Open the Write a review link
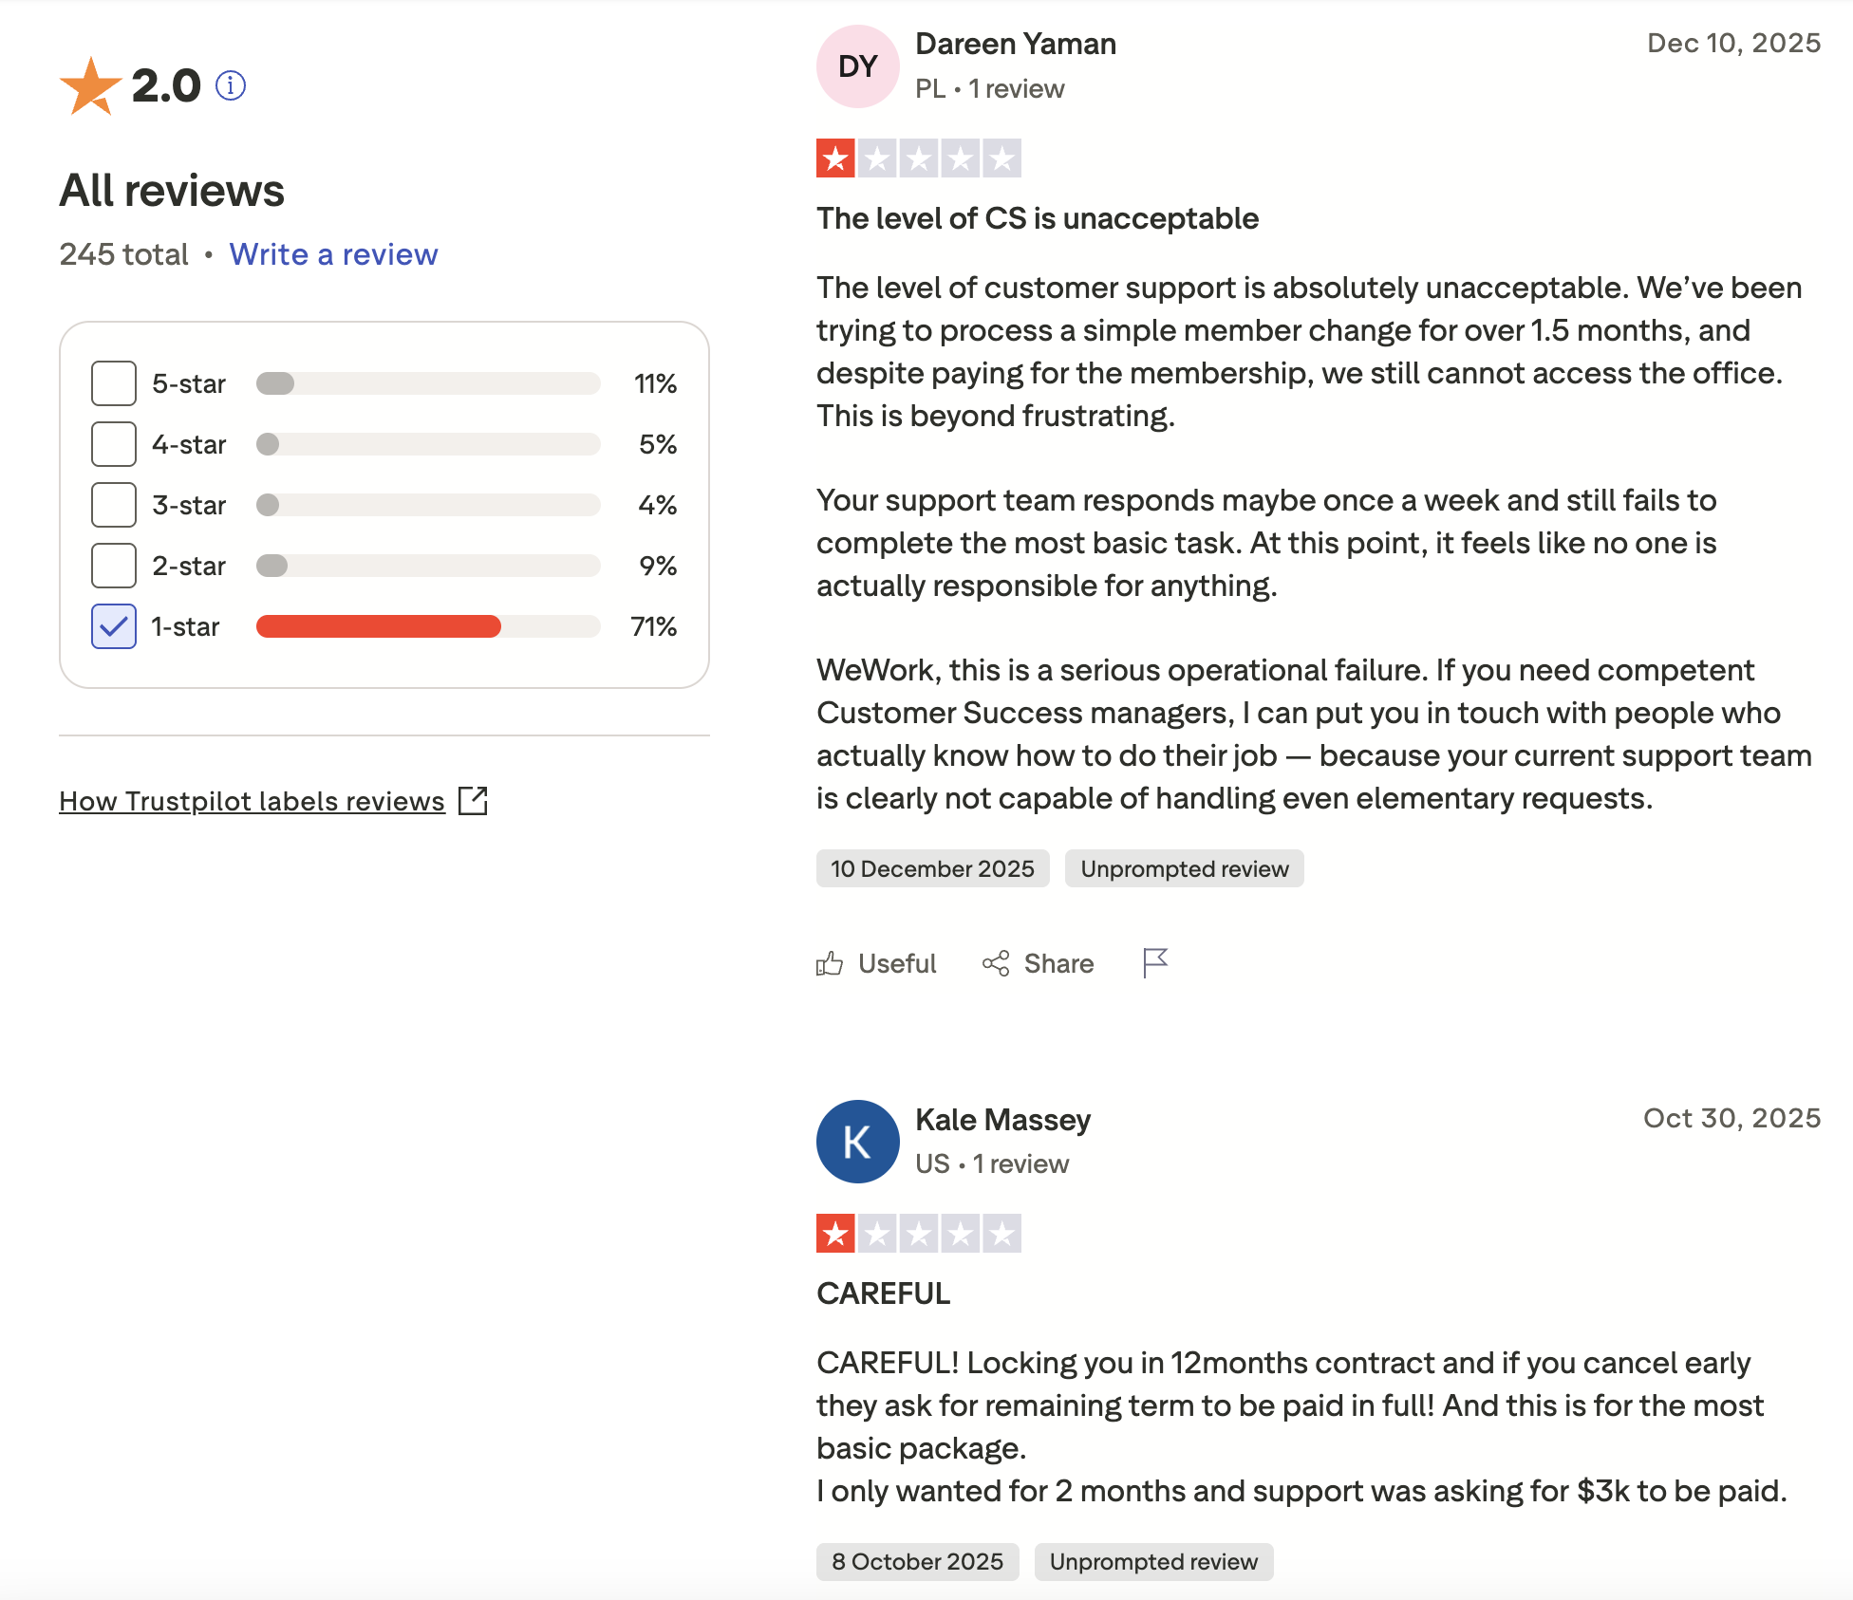1853x1600 pixels. coord(333,254)
